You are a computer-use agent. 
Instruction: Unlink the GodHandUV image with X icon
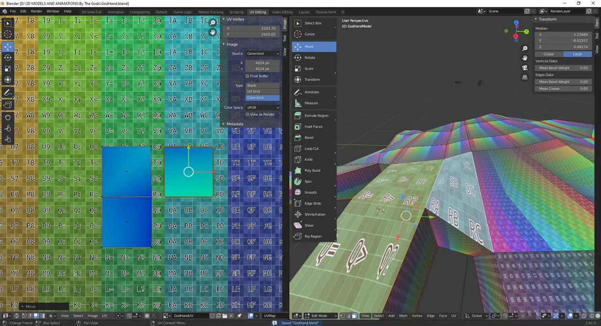tap(231, 316)
